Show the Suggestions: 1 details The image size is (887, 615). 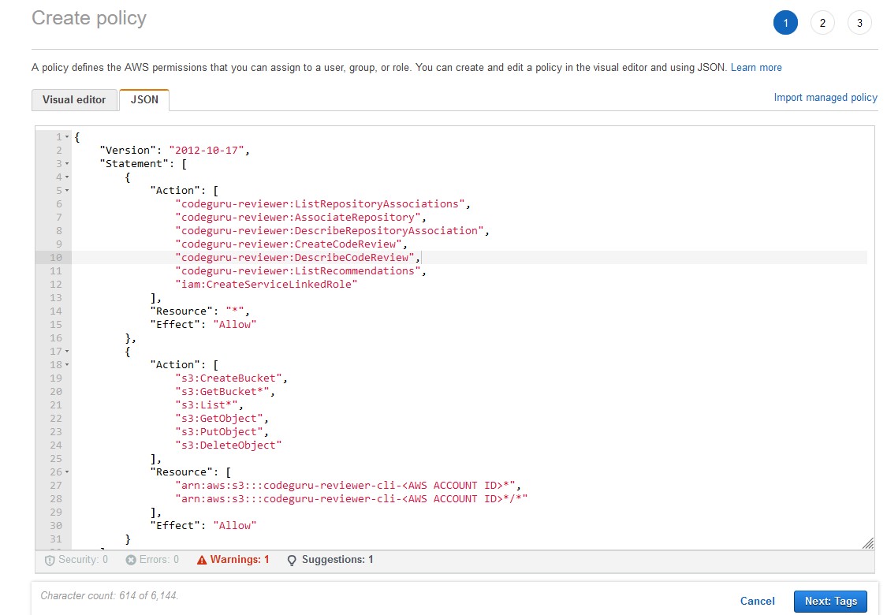[337, 560]
